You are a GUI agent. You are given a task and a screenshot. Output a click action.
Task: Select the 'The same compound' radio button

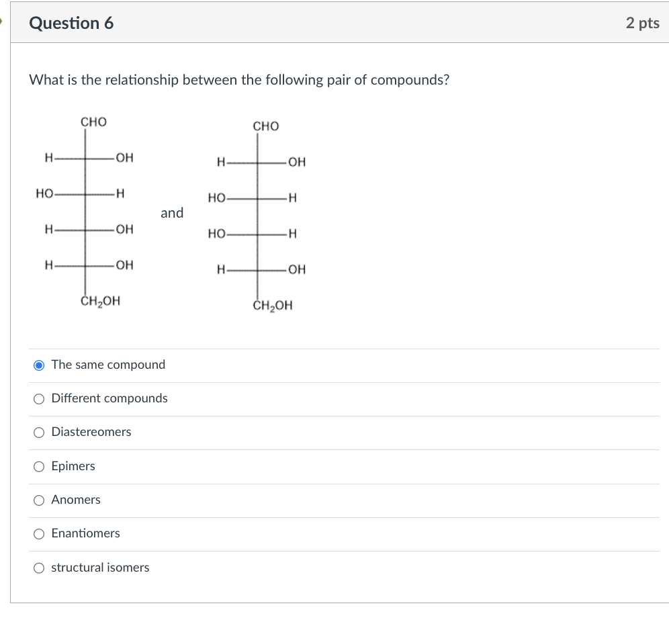40,365
